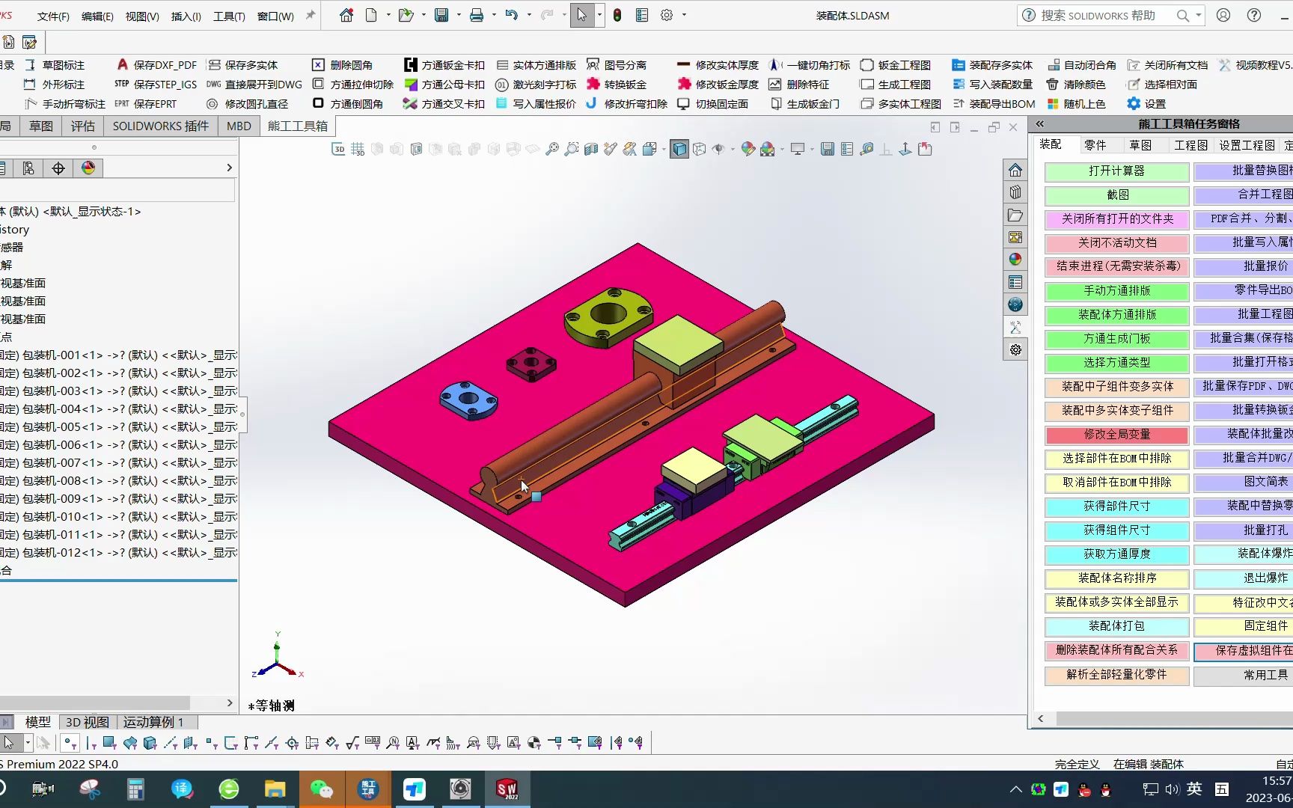Open the 保存STEP_IGS export tool
Screen dimensions: 1293x808
click(x=164, y=84)
